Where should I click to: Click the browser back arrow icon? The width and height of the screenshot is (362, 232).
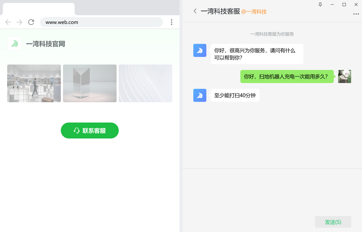click(8, 22)
